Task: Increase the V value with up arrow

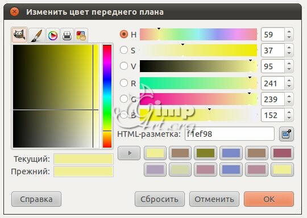Action: click(x=289, y=63)
